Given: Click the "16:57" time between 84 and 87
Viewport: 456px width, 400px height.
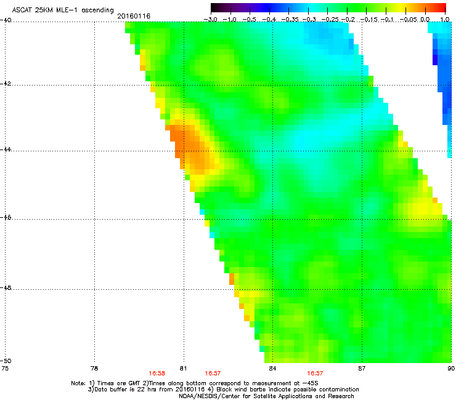Looking at the screenshot, I should tap(315, 374).
